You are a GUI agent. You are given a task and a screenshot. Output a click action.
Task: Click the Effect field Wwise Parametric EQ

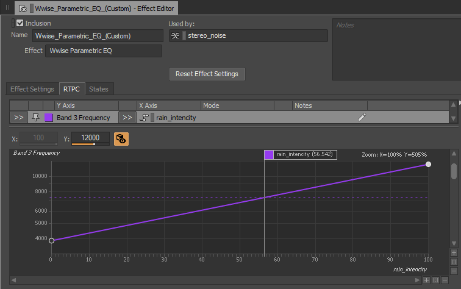pyautogui.click(x=104, y=51)
